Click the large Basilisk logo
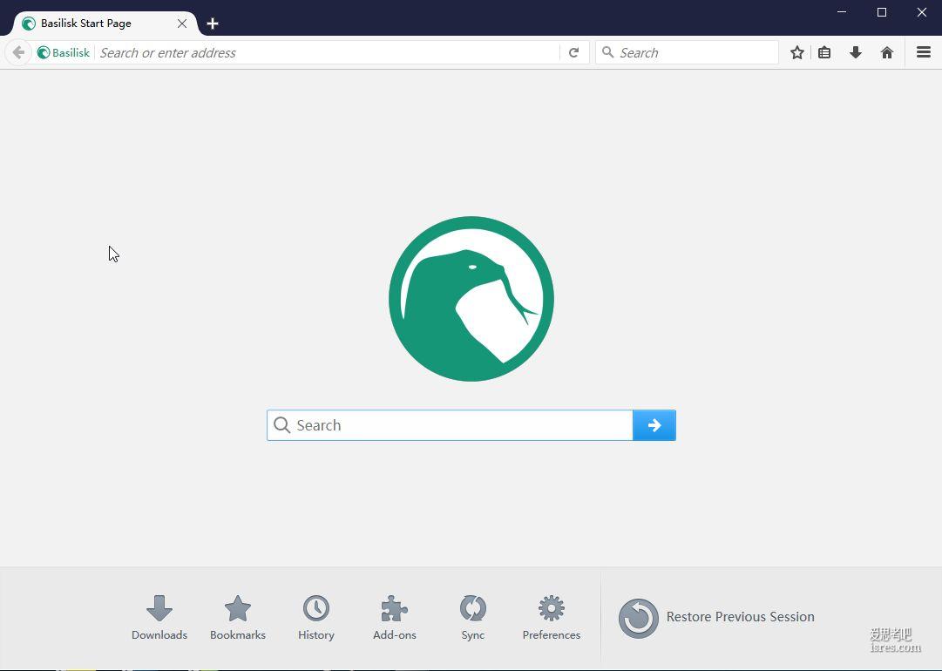The image size is (942, 671). click(x=471, y=299)
